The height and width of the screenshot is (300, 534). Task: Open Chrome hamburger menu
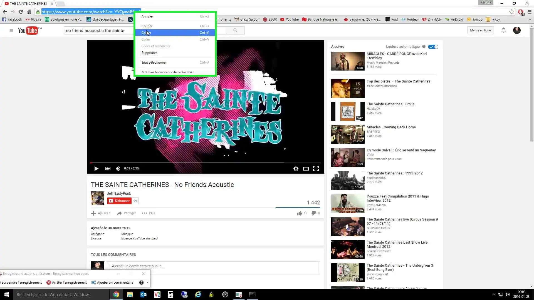pos(530,12)
